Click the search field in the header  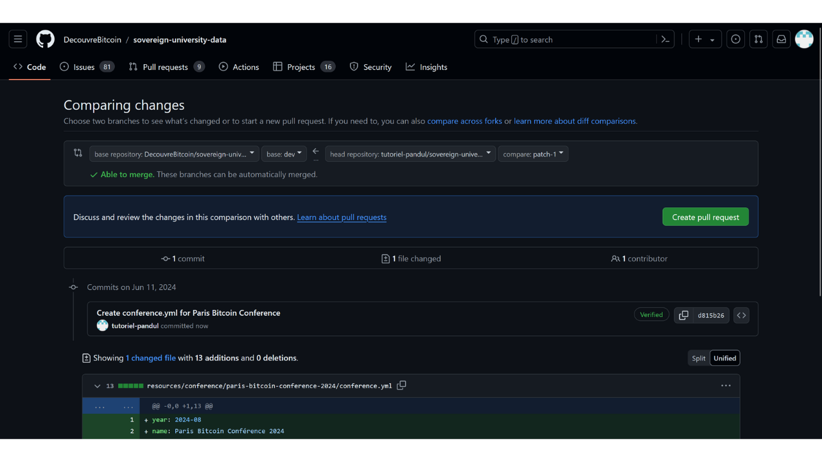pos(574,39)
